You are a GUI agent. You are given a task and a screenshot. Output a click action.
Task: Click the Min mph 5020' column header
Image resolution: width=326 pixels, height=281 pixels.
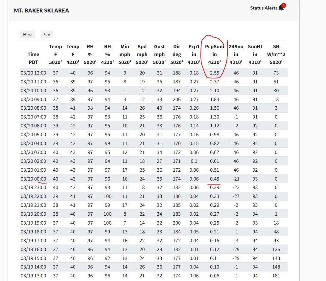pyautogui.click(x=125, y=54)
